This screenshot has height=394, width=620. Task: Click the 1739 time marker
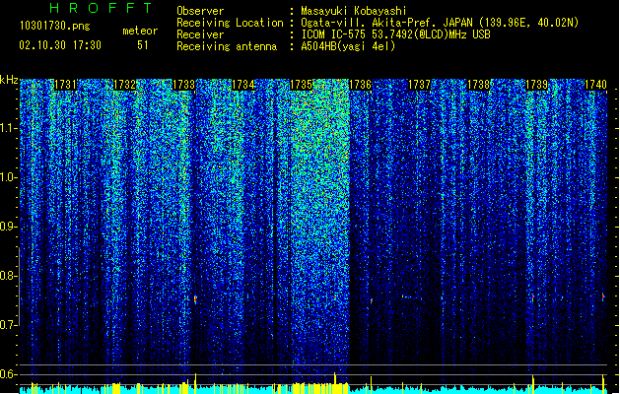click(537, 85)
